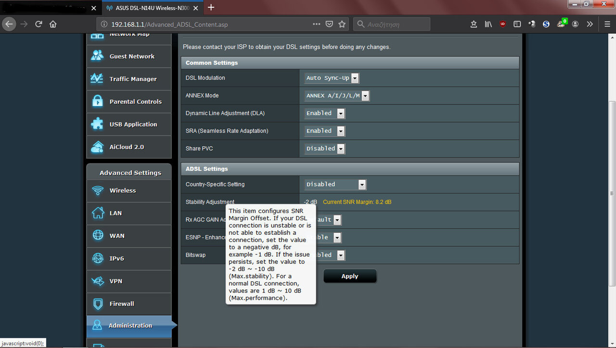616x348 pixels.
Task: Change the SRA Seamless Rate Adaptation setting
Action: [325, 131]
